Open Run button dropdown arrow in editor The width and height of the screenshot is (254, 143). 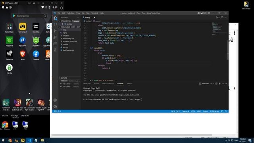pos(219,17)
